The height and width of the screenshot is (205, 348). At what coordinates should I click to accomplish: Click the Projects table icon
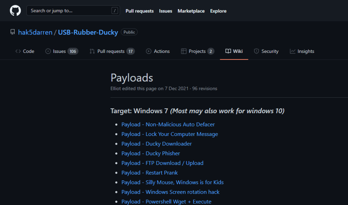(x=184, y=51)
